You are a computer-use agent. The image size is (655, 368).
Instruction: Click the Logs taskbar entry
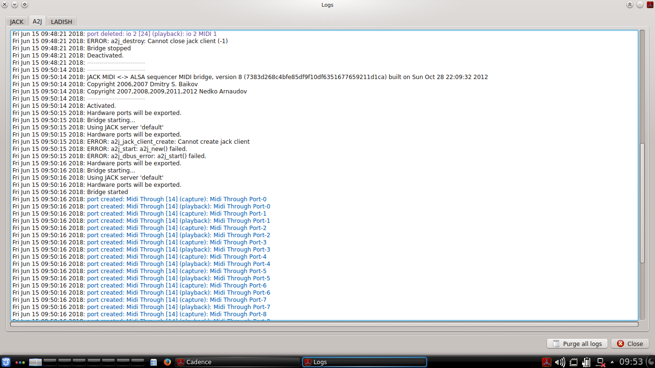pyautogui.click(x=364, y=362)
